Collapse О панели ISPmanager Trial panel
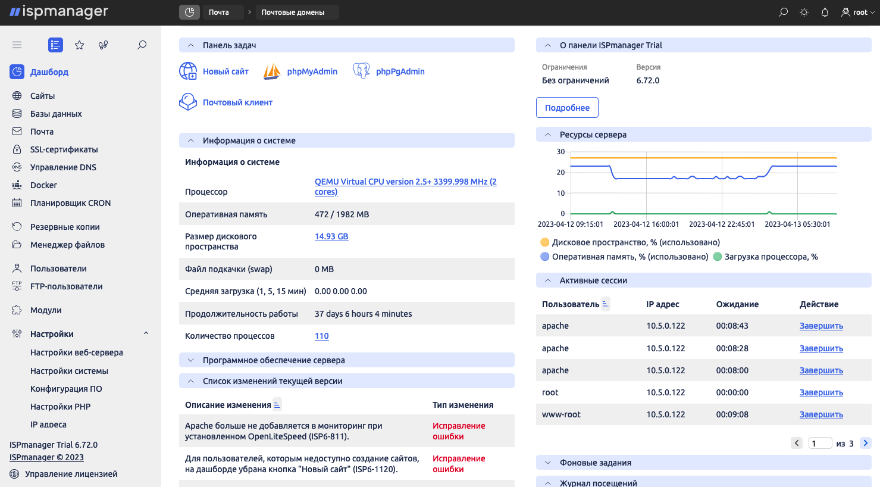The height and width of the screenshot is (487, 880). (547, 45)
